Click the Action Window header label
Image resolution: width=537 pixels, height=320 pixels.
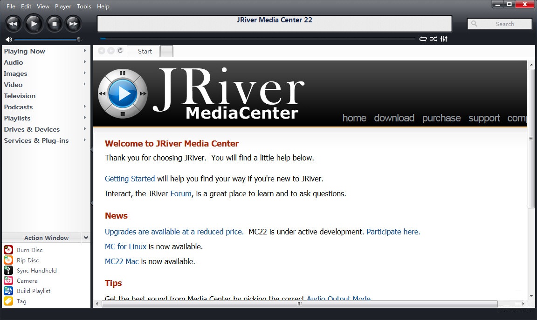coord(46,238)
